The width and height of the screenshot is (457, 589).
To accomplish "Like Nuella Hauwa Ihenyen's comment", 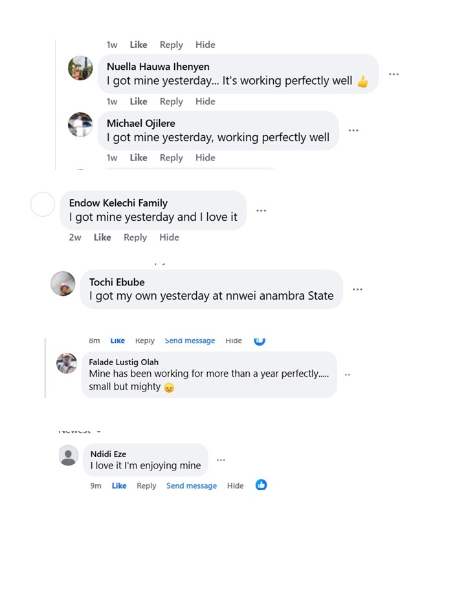I will pyautogui.click(x=139, y=102).
